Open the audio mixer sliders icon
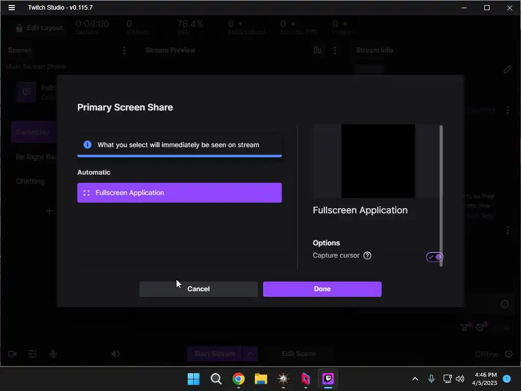Screen dimensions: 521x391 (x=33, y=354)
